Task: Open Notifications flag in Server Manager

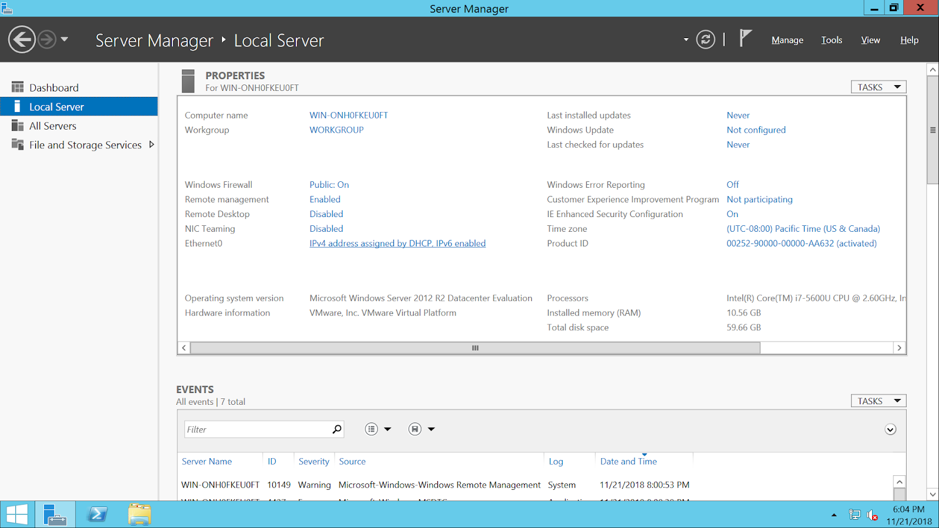Action: click(744, 38)
